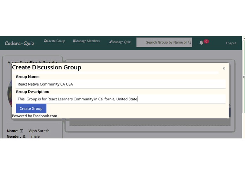
Task: Click the 'male' gender value
Action: pyautogui.click(x=35, y=136)
